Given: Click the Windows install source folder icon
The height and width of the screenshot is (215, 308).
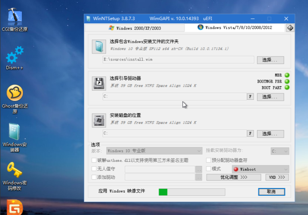Looking at the screenshot, I should click(x=99, y=47).
